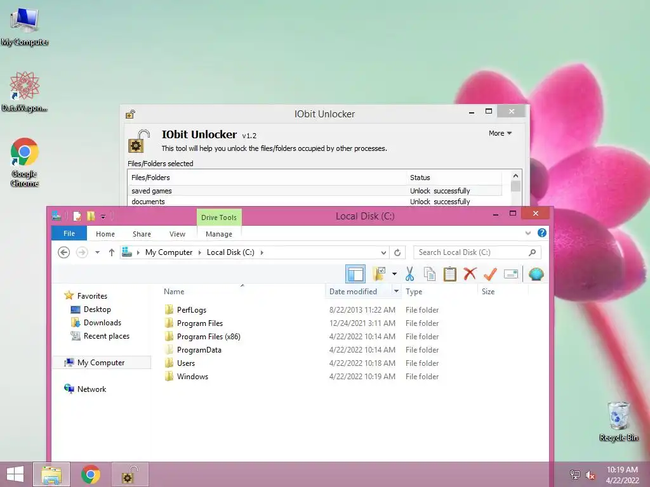Open Desktop in the navigation pane

(x=97, y=309)
